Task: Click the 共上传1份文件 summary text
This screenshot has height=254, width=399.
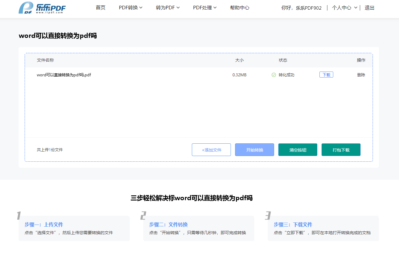Action: click(x=50, y=150)
